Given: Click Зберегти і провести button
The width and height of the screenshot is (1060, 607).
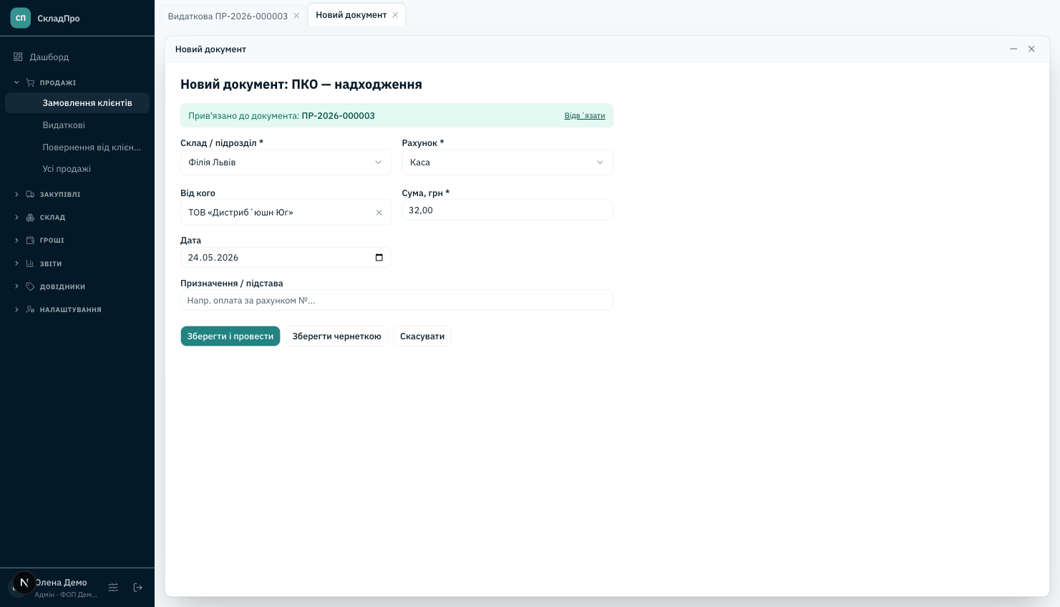Looking at the screenshot, I should point(230,336).
